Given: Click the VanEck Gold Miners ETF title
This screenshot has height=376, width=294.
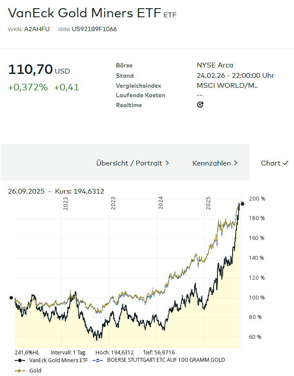Looking at the screenshot, I should tap(84, 13).
